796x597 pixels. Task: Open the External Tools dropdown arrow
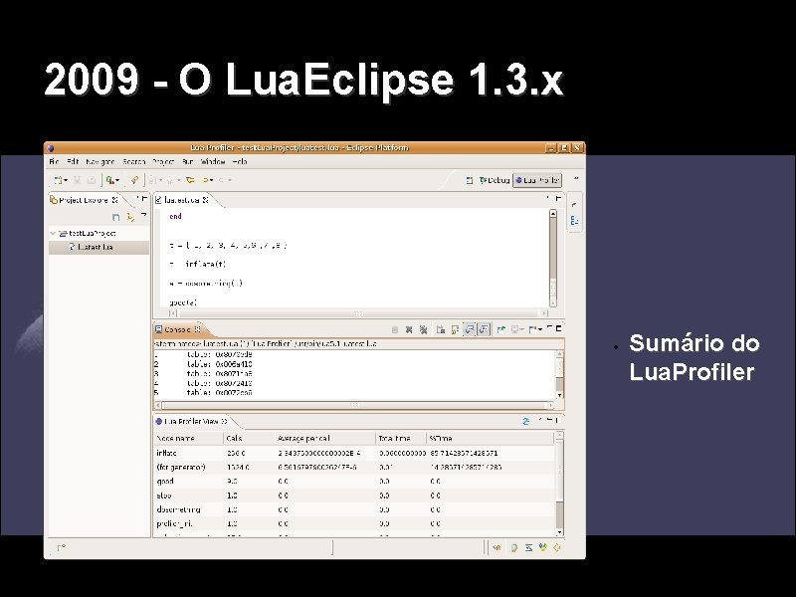coord(117,181)
